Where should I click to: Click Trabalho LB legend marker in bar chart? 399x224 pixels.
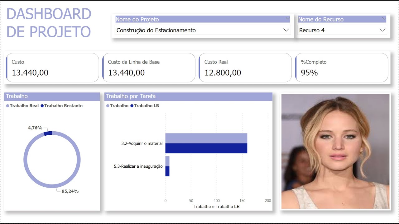click(132, 106)
